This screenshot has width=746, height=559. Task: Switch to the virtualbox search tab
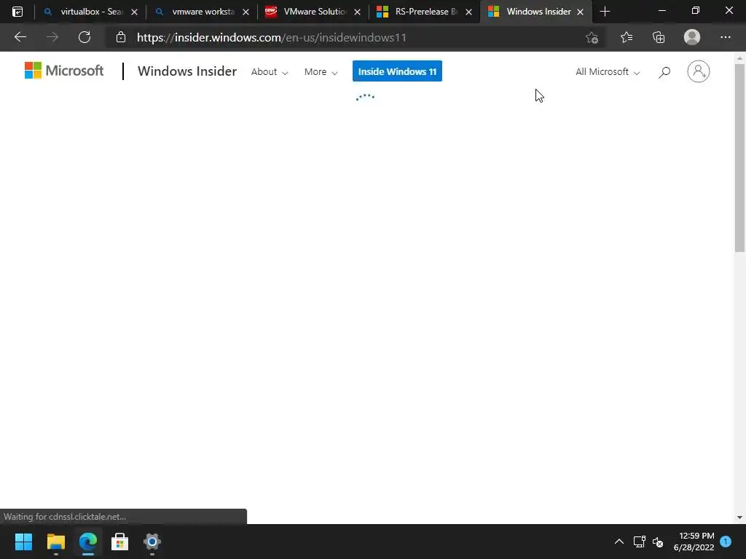(90, 12)
